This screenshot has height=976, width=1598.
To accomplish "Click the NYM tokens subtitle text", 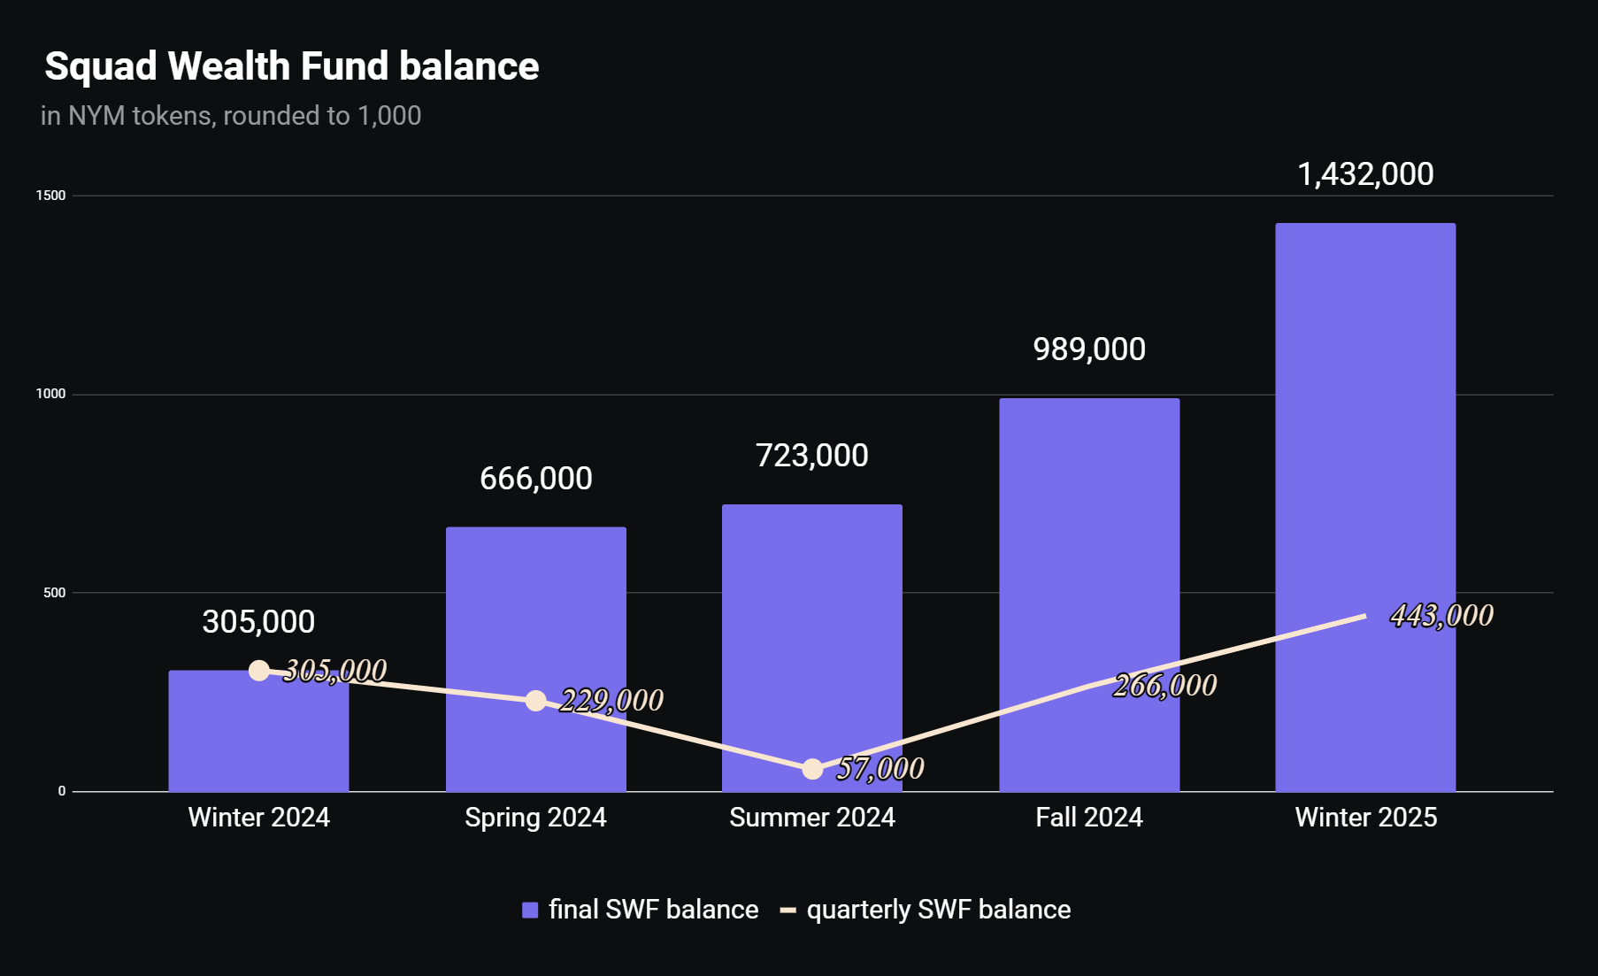I will pyautogui.click(x=231, y=116).
